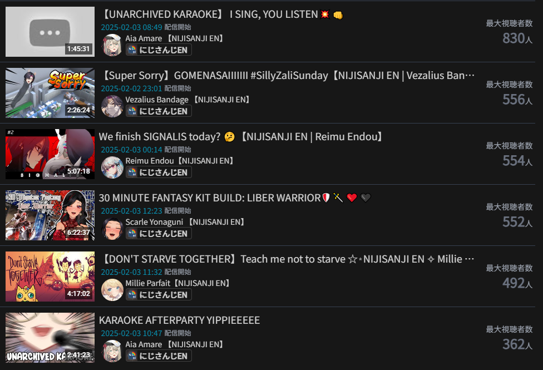
Task: Select the にじさんじEN tag under Millie Parfait
Action: 159,295
